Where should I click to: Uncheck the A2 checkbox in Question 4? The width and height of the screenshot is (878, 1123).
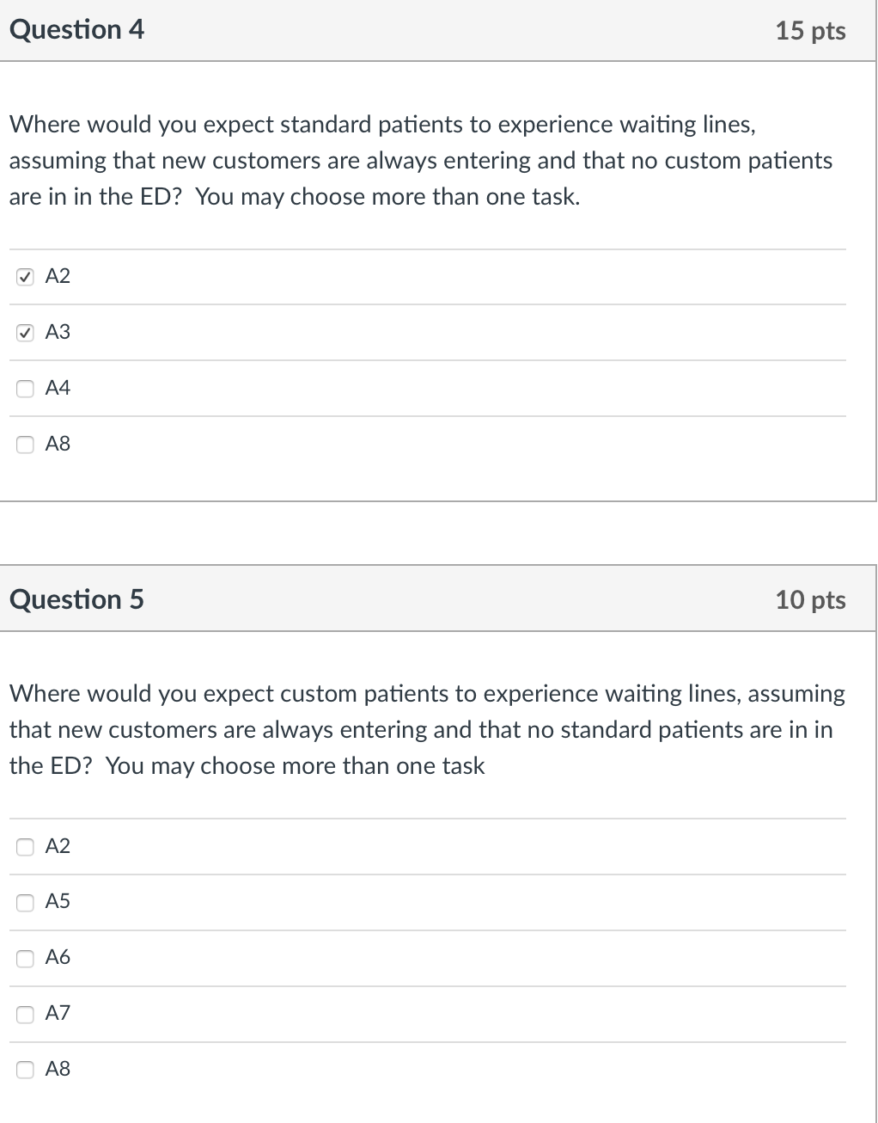pyautogui.click(x=24, y=277)
